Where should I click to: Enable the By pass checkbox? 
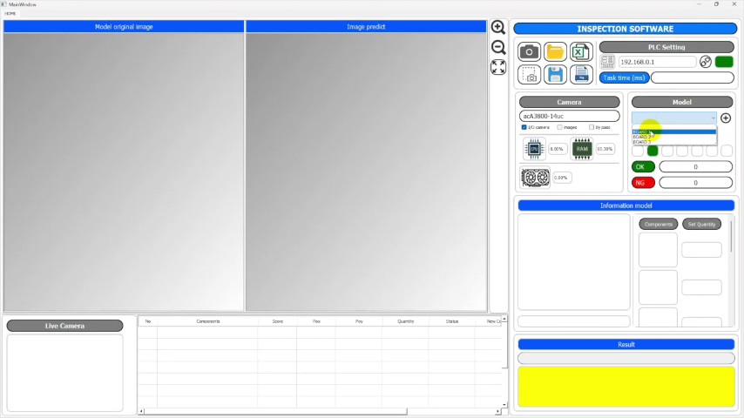[592, 127]
